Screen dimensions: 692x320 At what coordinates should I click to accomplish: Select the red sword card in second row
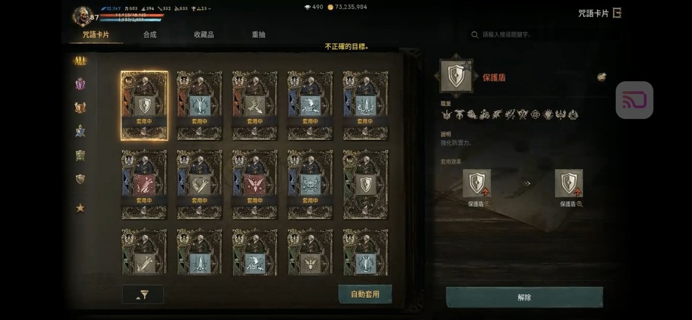pos(144,184)
